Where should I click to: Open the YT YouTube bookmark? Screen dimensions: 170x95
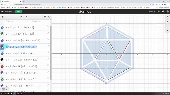click(27, 7)
